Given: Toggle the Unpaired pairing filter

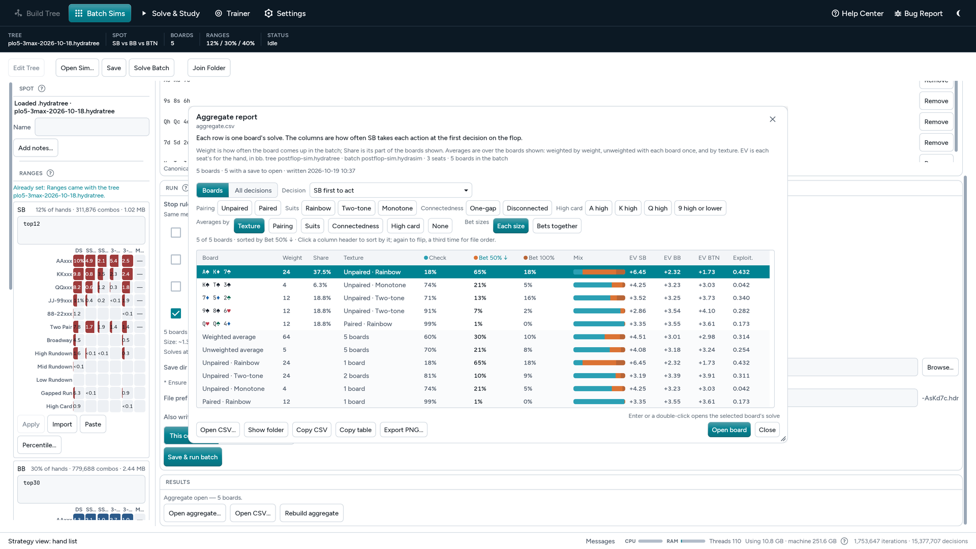Looking at the screenshot, I should pyautogui.click(x=235, y=208).
